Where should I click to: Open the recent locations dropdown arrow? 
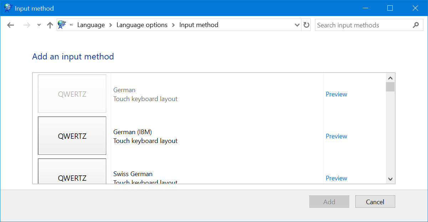[39, 25]
